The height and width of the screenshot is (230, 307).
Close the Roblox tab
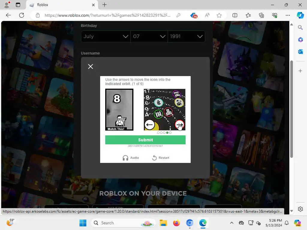[x=94, y=5]
